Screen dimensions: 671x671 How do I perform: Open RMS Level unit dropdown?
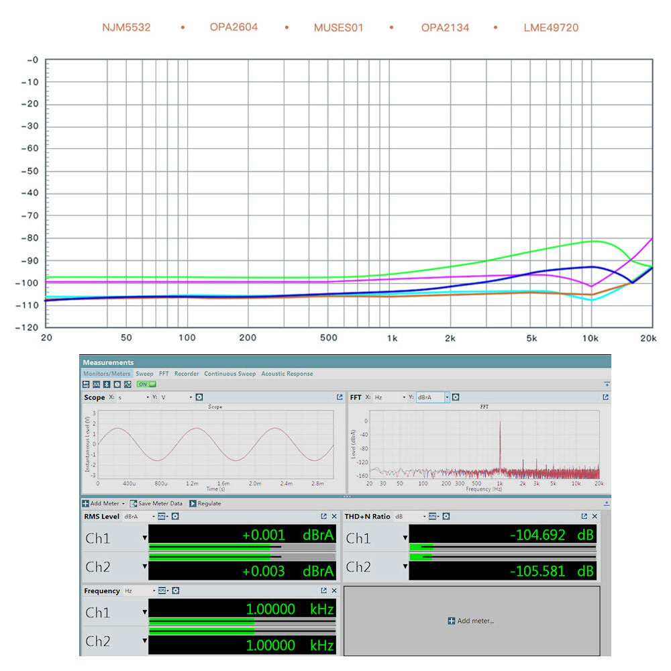point(153,516)
